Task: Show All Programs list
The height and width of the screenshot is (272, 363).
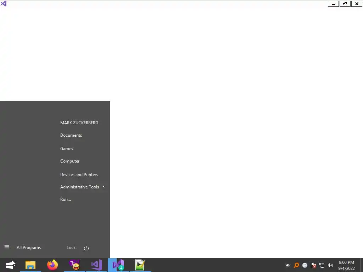Action: pos(29,248)
